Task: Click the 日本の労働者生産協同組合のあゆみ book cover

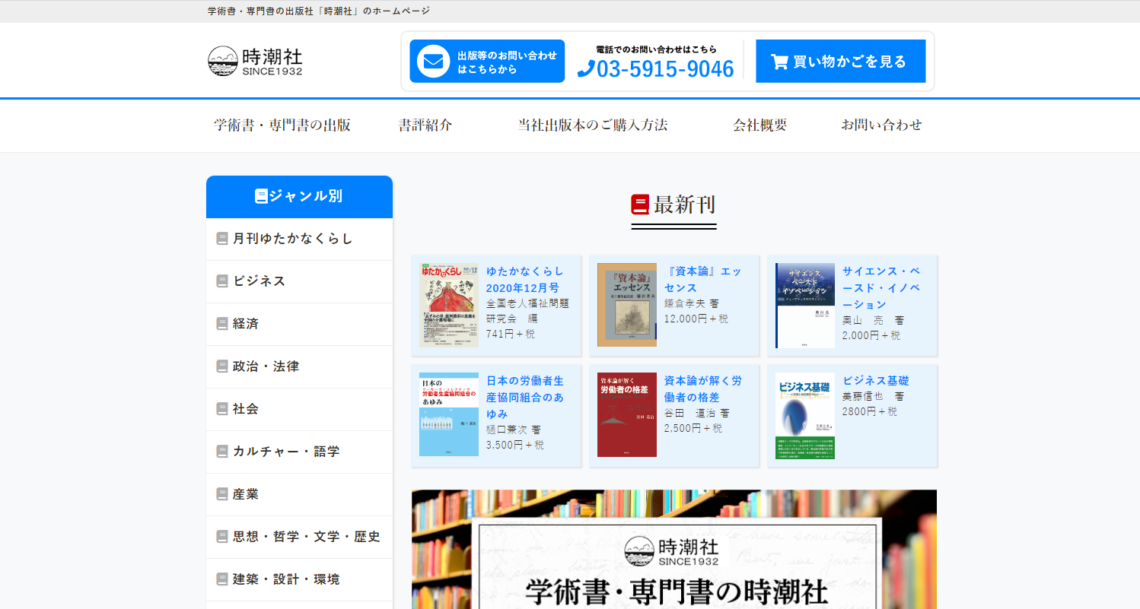Action: click(449, 414)
